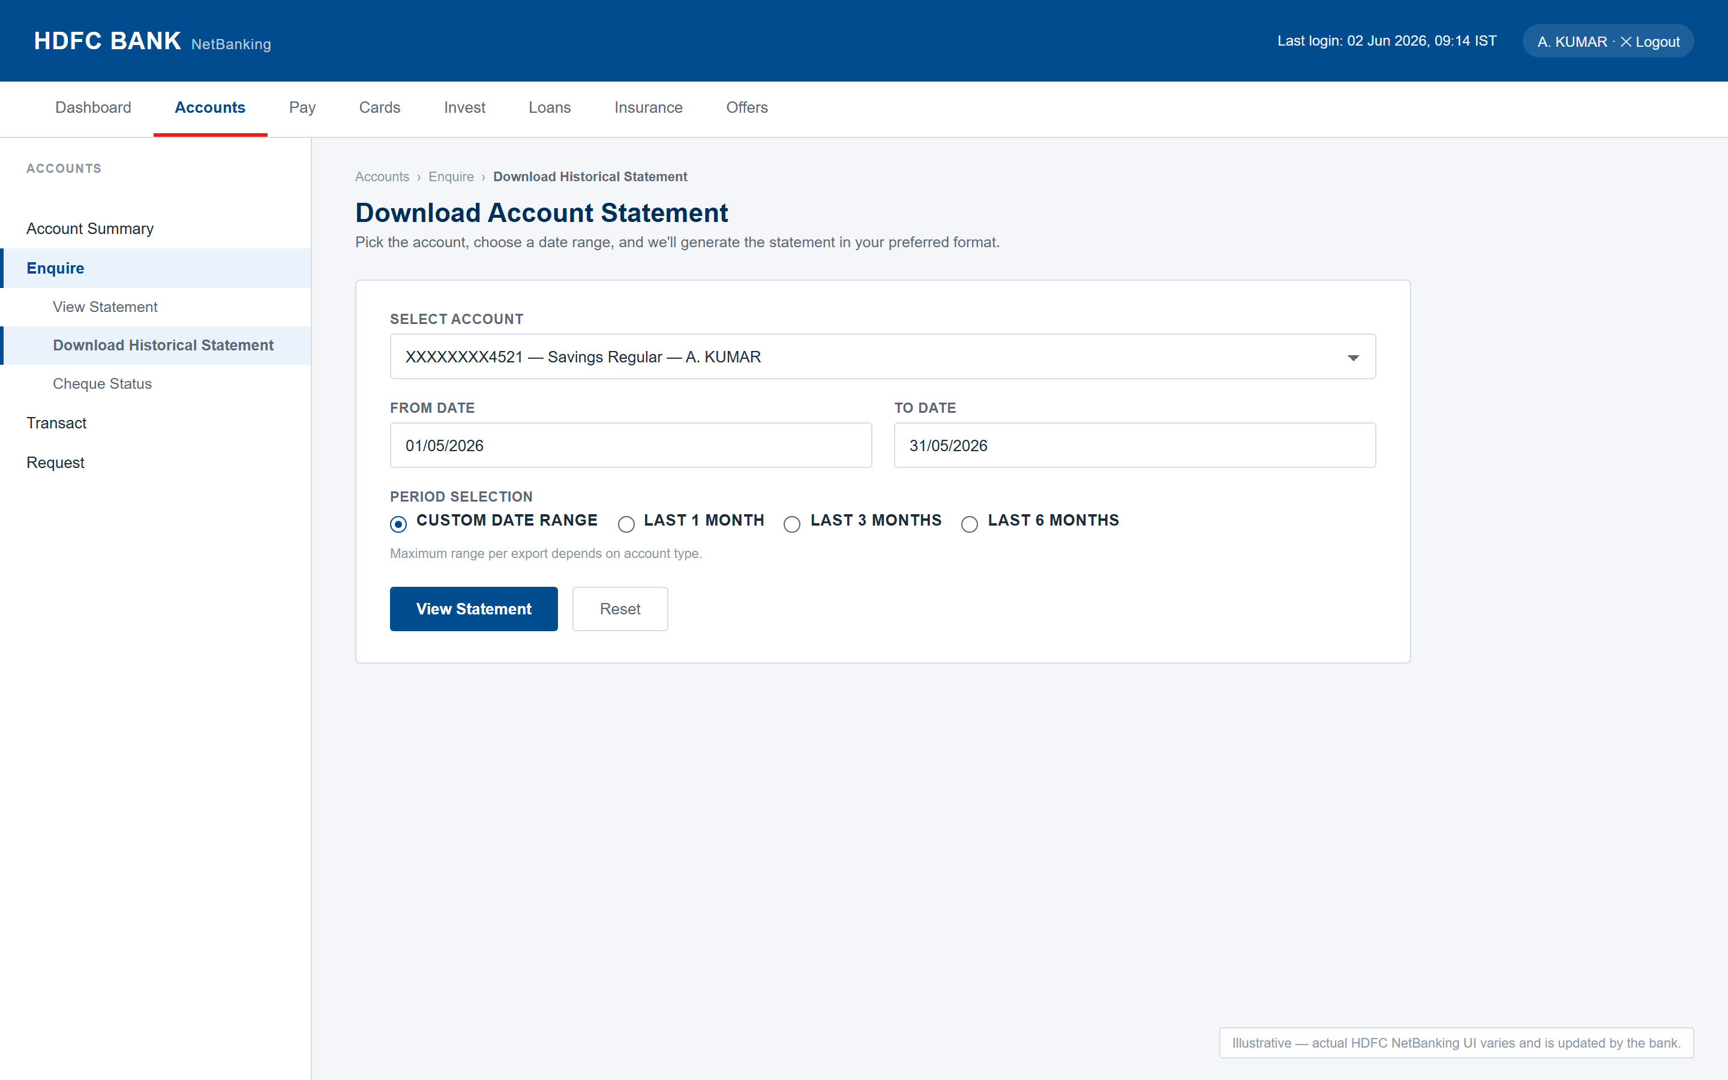Select Download Historical Statement sidebar item
1728x1080 pixels.
(155, 346)
